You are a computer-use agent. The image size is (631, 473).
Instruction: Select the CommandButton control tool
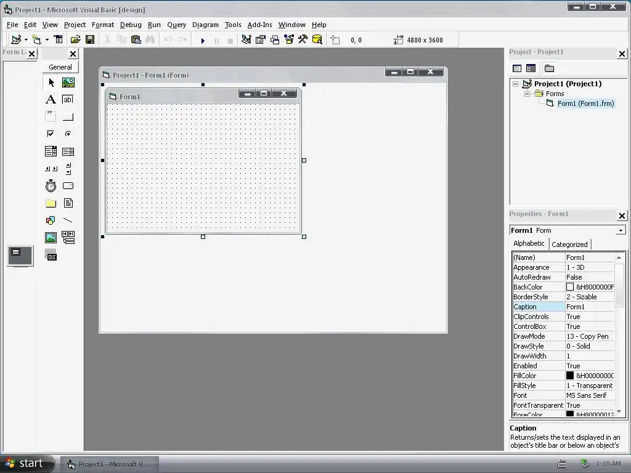[68, 116]
